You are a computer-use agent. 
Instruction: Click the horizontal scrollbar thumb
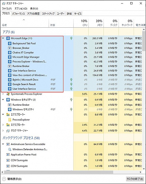pos(59,172)
